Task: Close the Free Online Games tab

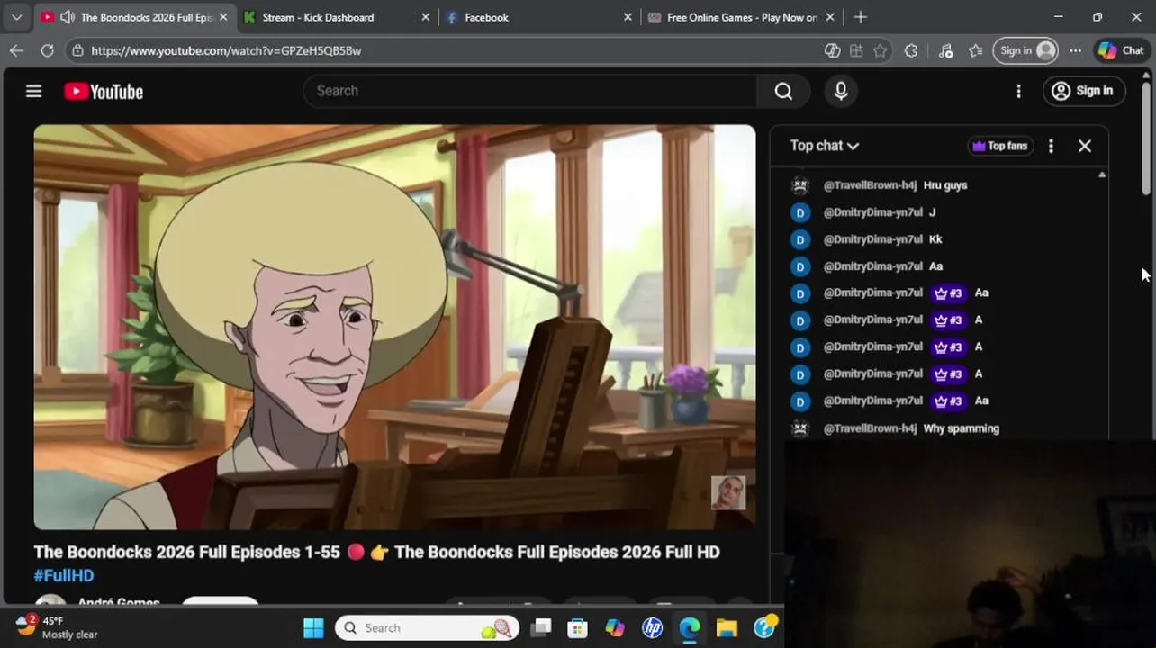Action: [x=830, y=17]
